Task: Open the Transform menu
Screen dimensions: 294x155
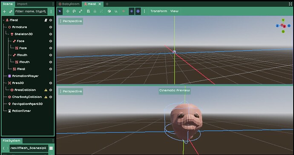Action: pyautogui.click(x=159, y=11)
